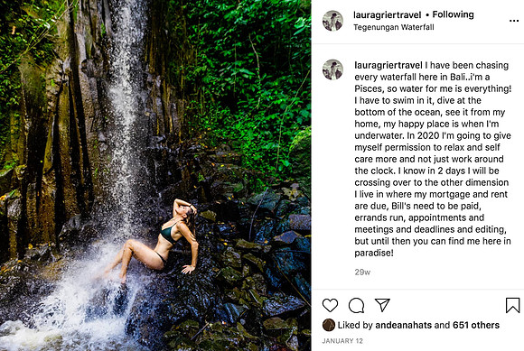Screen dimensions: 524x351
Task: Like the post with the heart icon
Action: [330, 305]
